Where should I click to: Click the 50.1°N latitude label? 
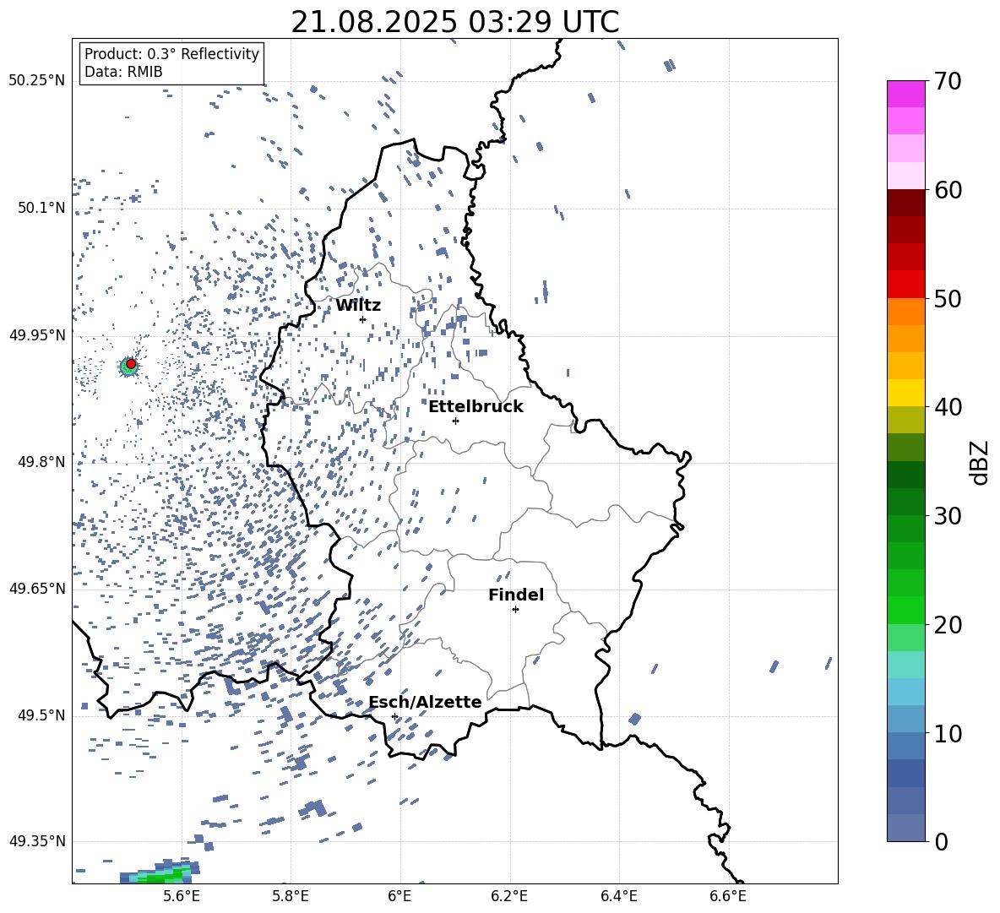pyautogui.click(x=41, y=208)
